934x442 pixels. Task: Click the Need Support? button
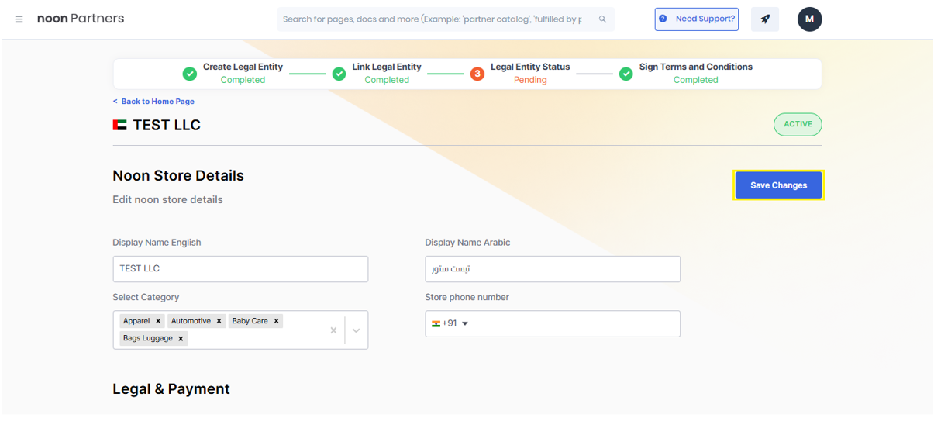696,19
